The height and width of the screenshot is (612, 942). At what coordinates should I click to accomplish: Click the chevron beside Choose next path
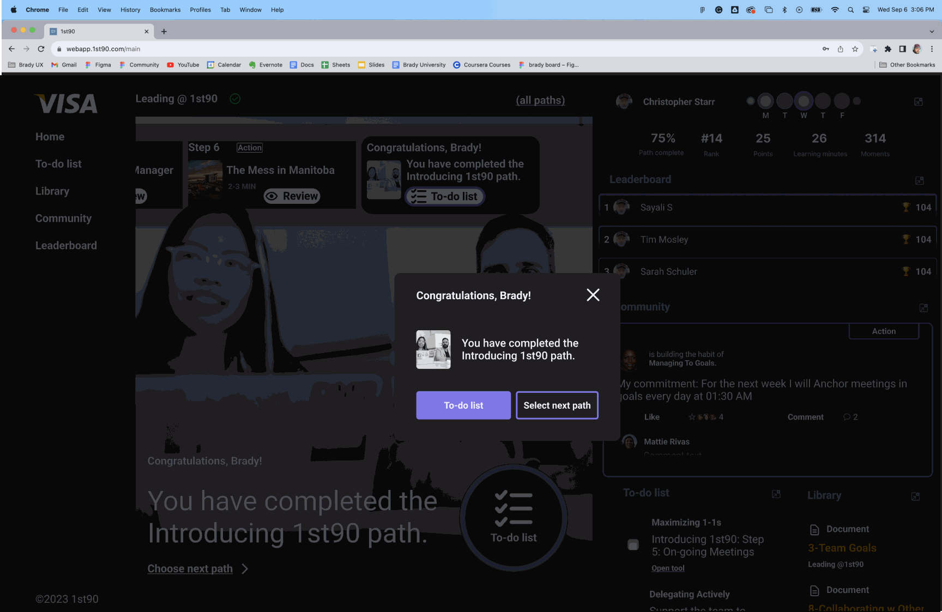point(245,569)
